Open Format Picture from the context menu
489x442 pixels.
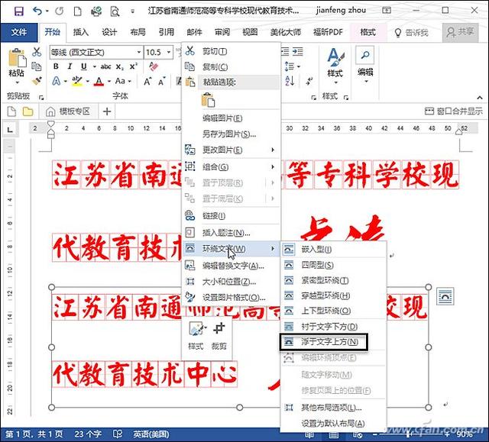click(232, 298)
